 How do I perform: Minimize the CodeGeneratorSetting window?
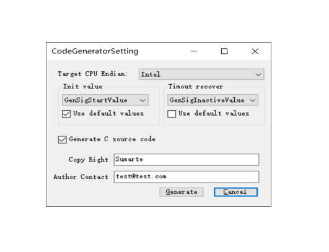tap(194, 51)
